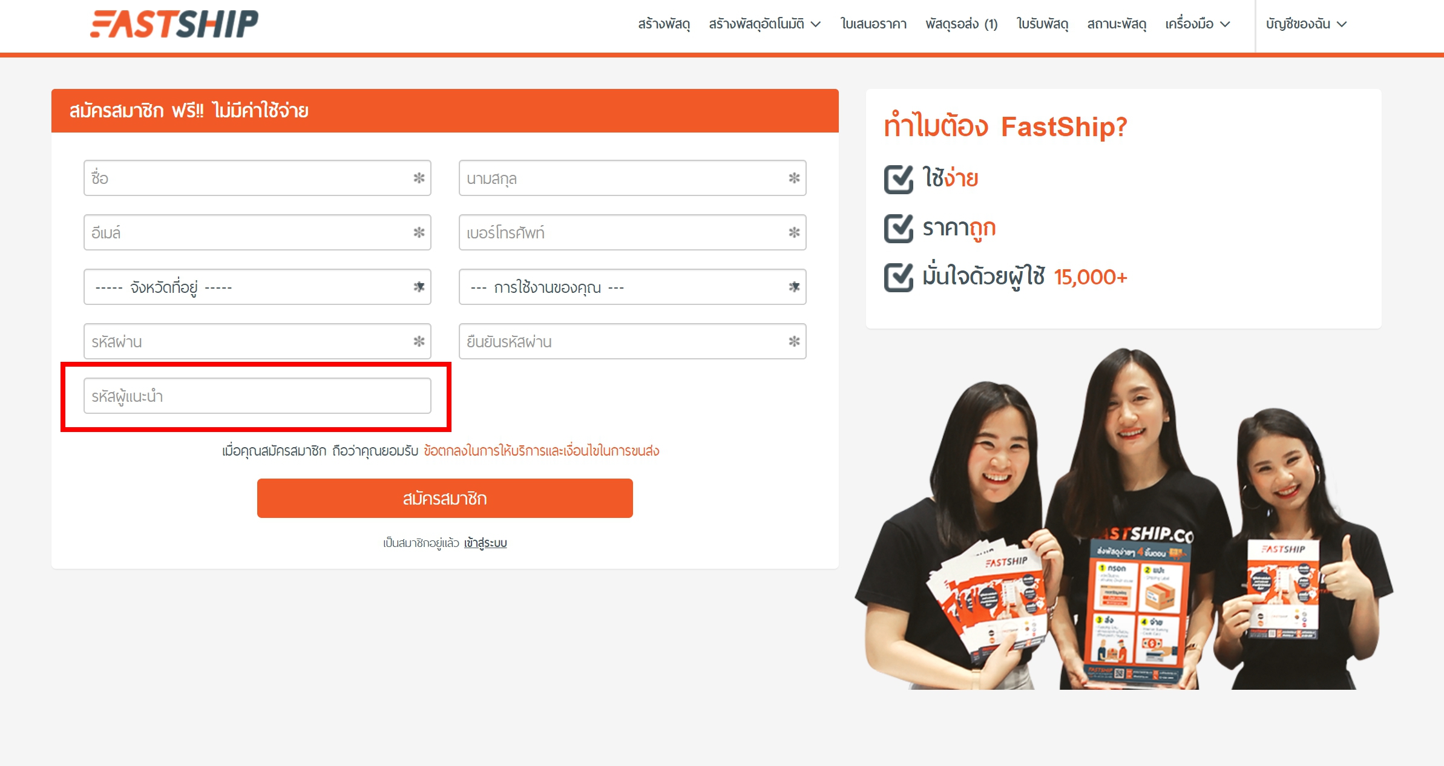Click the สมัครสมาชิก ฟรี!! form header
1444x766 pixels.
point(445,111)
